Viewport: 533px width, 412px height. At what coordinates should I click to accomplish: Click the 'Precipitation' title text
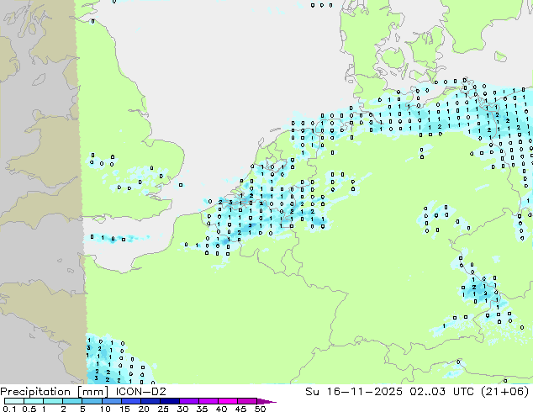click(36, 392)
